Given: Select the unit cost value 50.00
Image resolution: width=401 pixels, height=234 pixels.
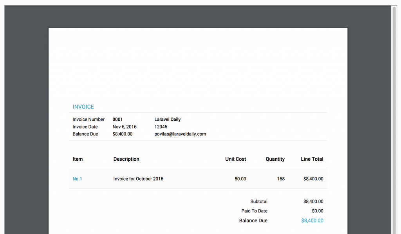Looking at the screenshot, I should click(240, 179).
